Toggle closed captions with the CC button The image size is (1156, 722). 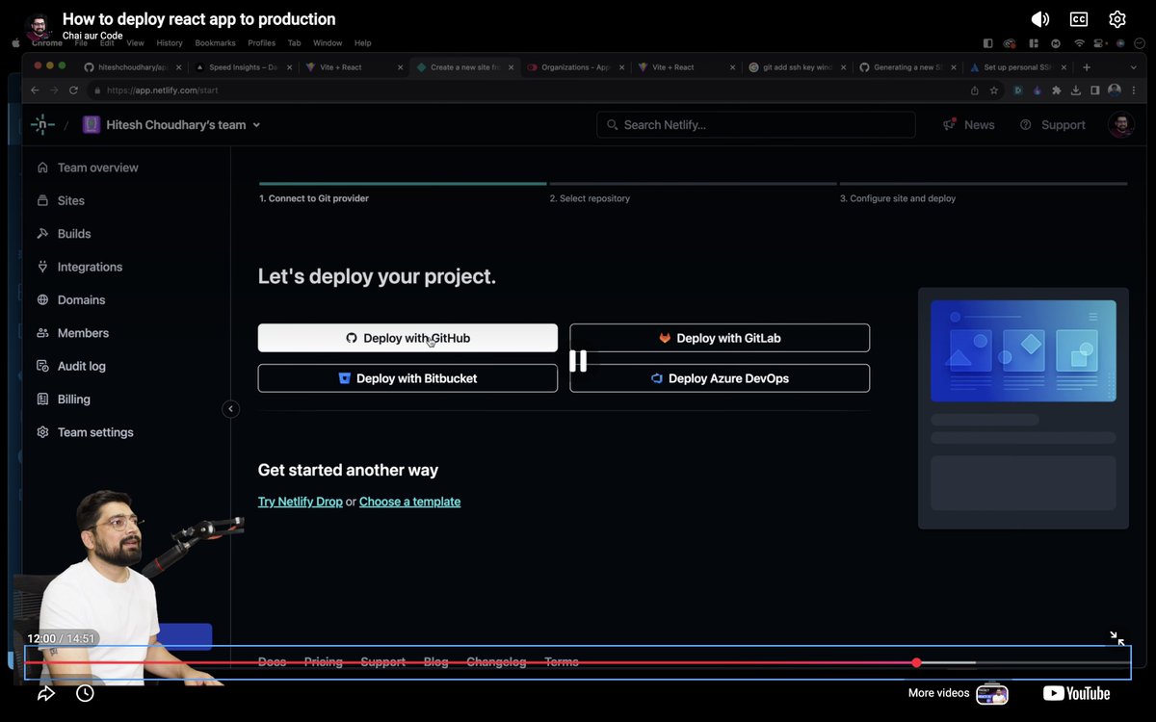click(1079, 19)
